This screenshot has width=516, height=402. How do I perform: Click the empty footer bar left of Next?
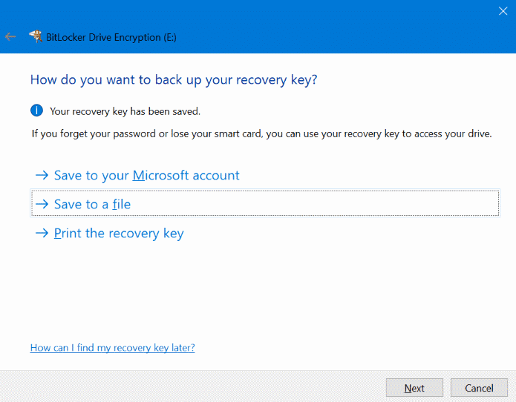186,387
